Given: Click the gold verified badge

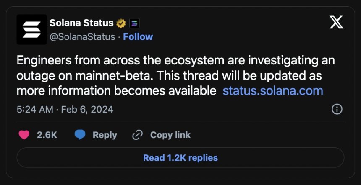Looking at the screenshot, I should [121, 23].
